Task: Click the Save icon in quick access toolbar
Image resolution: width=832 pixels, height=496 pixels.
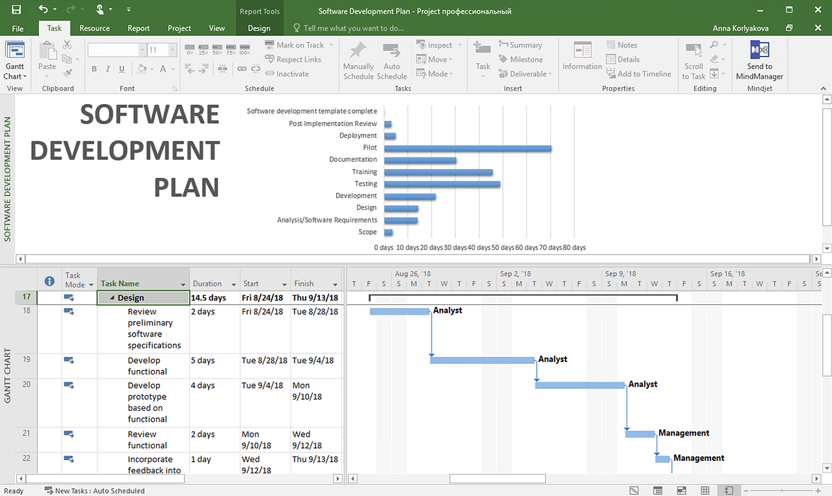Action: [x=16, y=10]
